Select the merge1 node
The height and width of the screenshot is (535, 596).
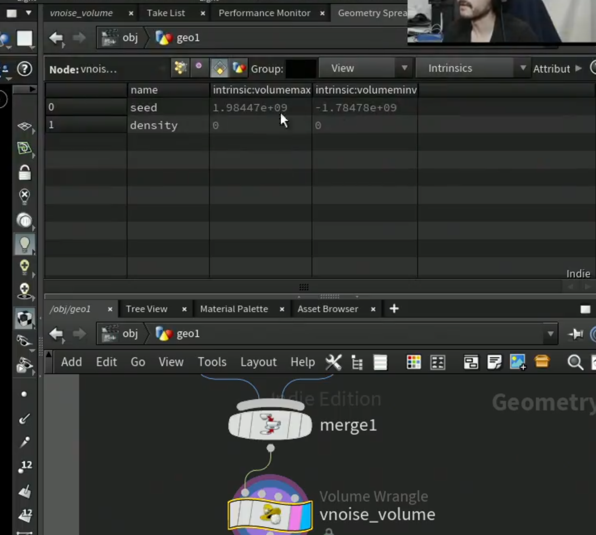coord(270,425)
